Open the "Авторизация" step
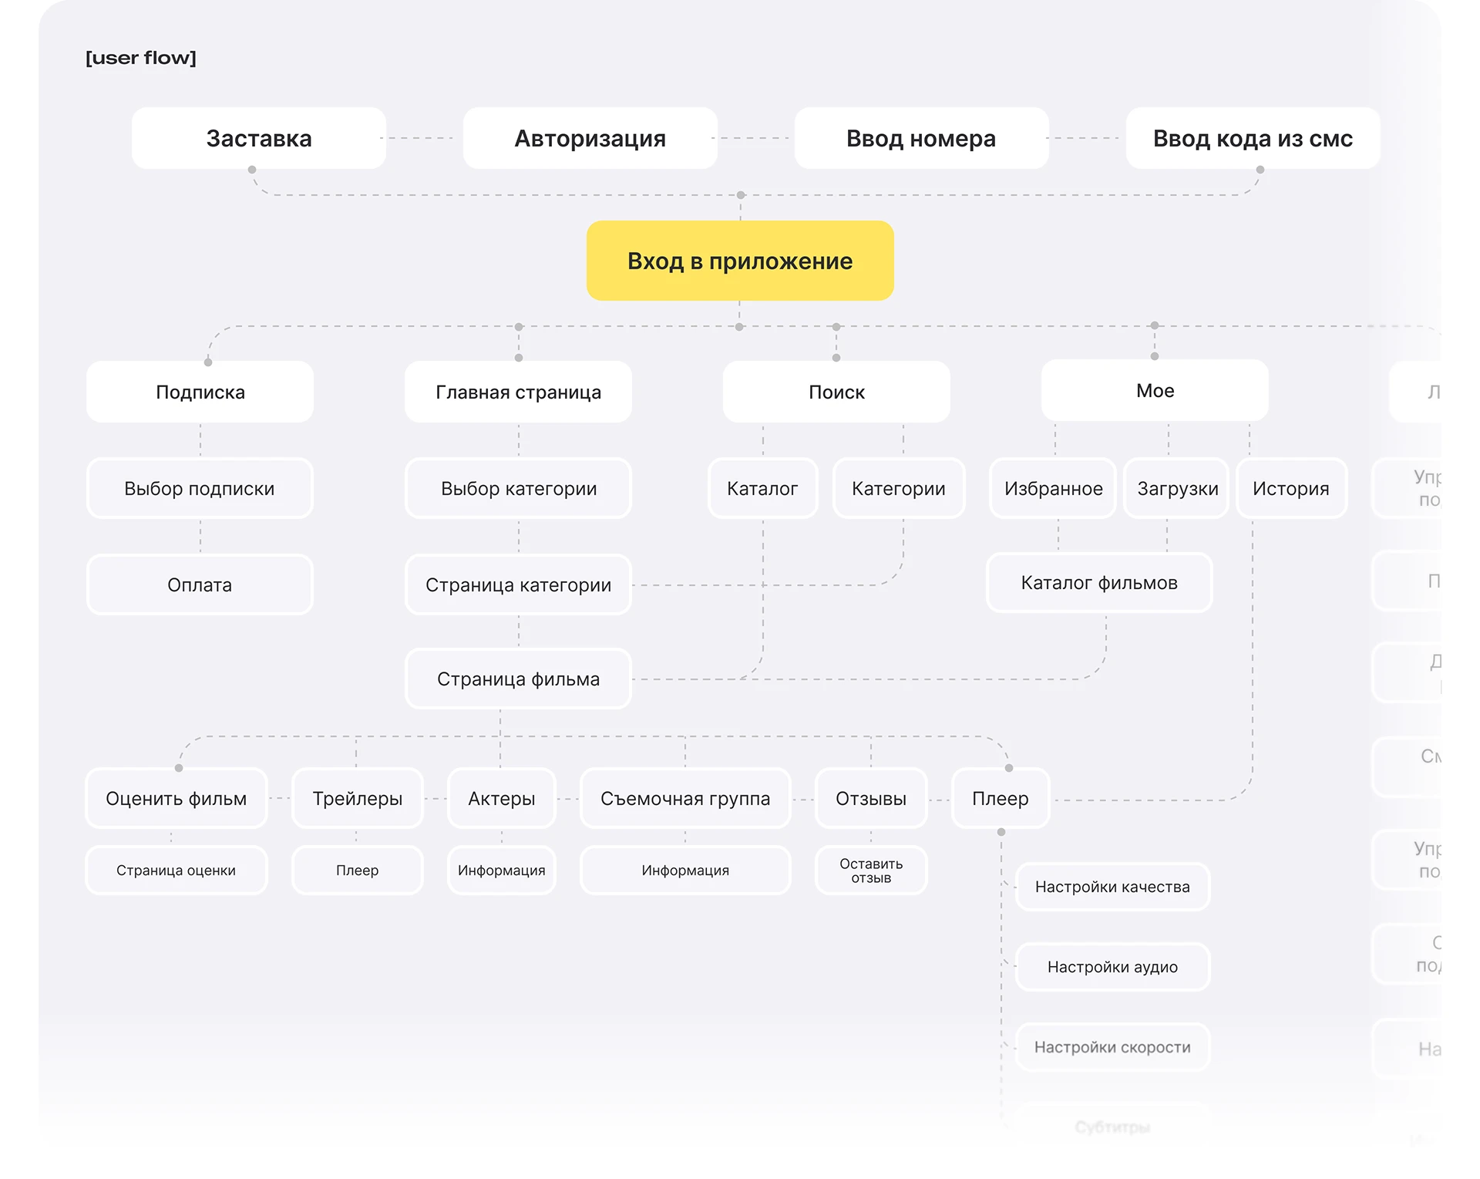The width and height of the screenshot is (1480, 1179). coord(590,139)
